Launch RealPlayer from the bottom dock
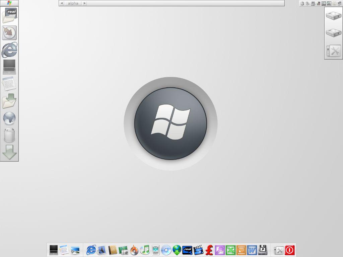Viewport: 343px width, 257px height. point(188,250)
